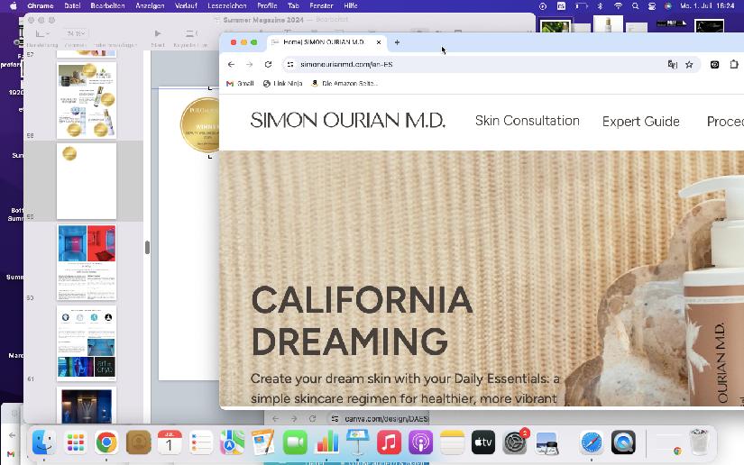Open the Bearbeiten menu
The height and width of the screenshot is (465, 744).
(107, 5)
